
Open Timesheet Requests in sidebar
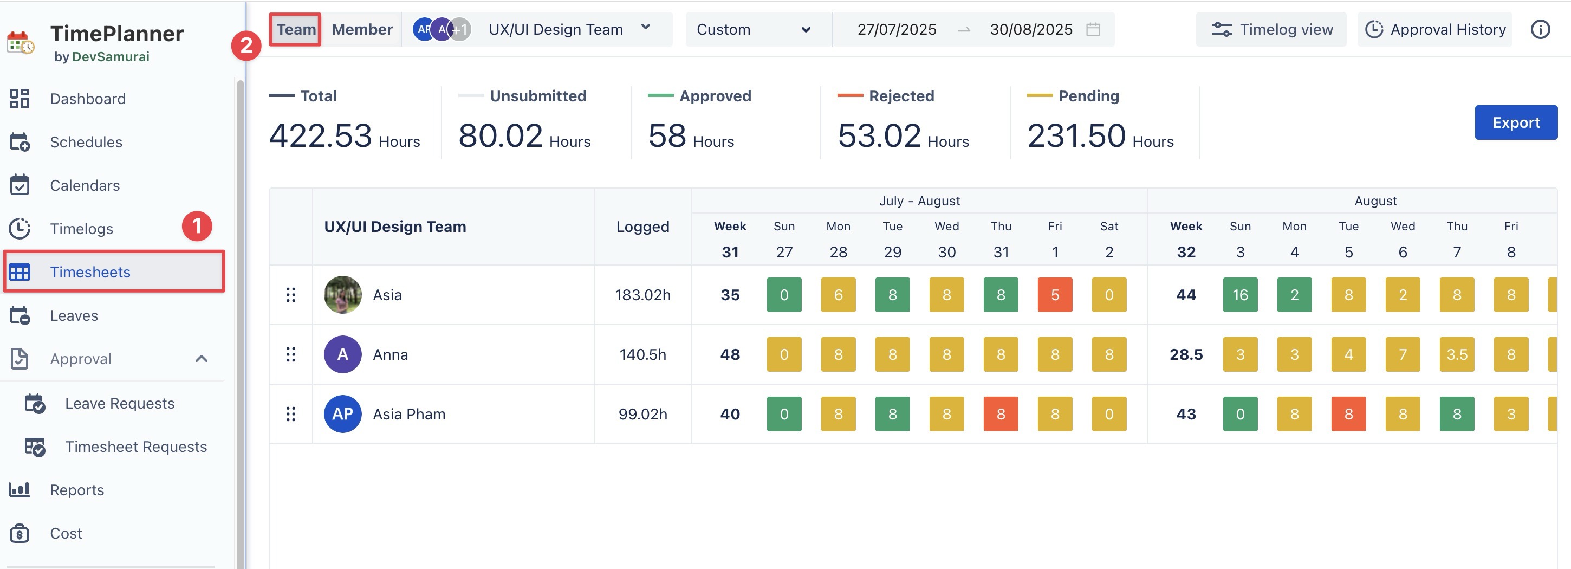pos(135,447)
